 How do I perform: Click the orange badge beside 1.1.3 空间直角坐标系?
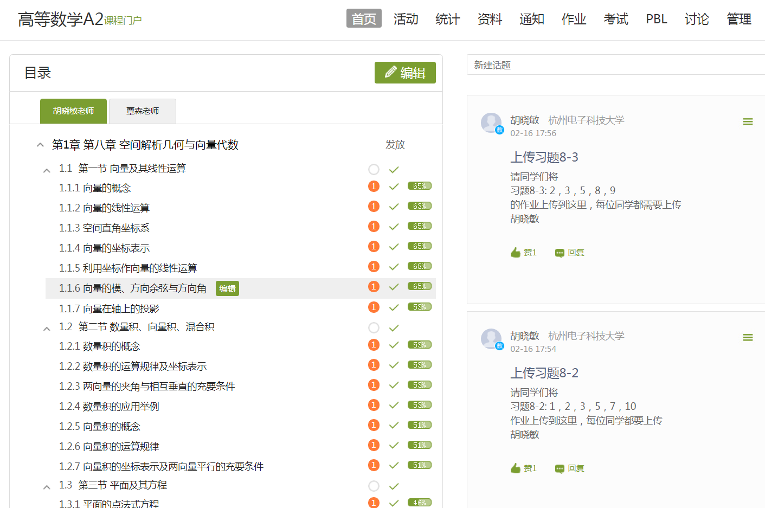click(374, 227)
